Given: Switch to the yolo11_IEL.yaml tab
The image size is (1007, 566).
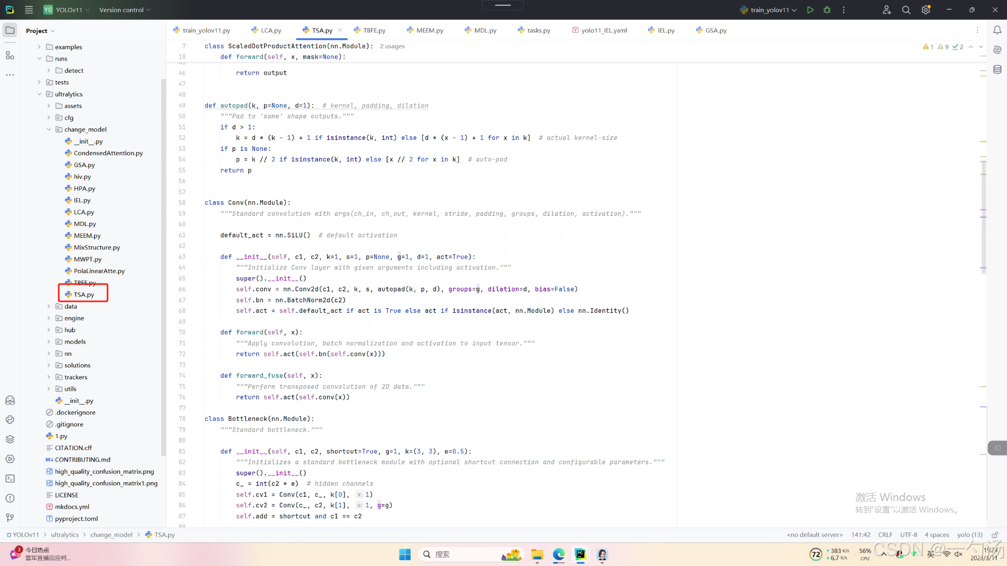Looking at the screenshot, I should coord(603,30).
